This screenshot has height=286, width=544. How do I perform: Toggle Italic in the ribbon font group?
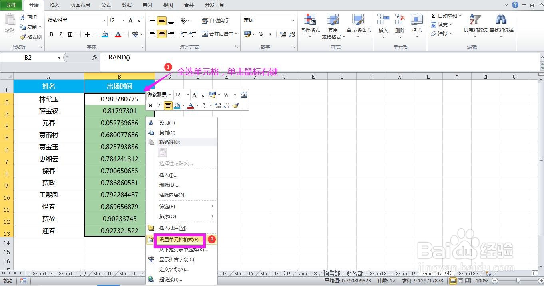click(x=60, y=34)
